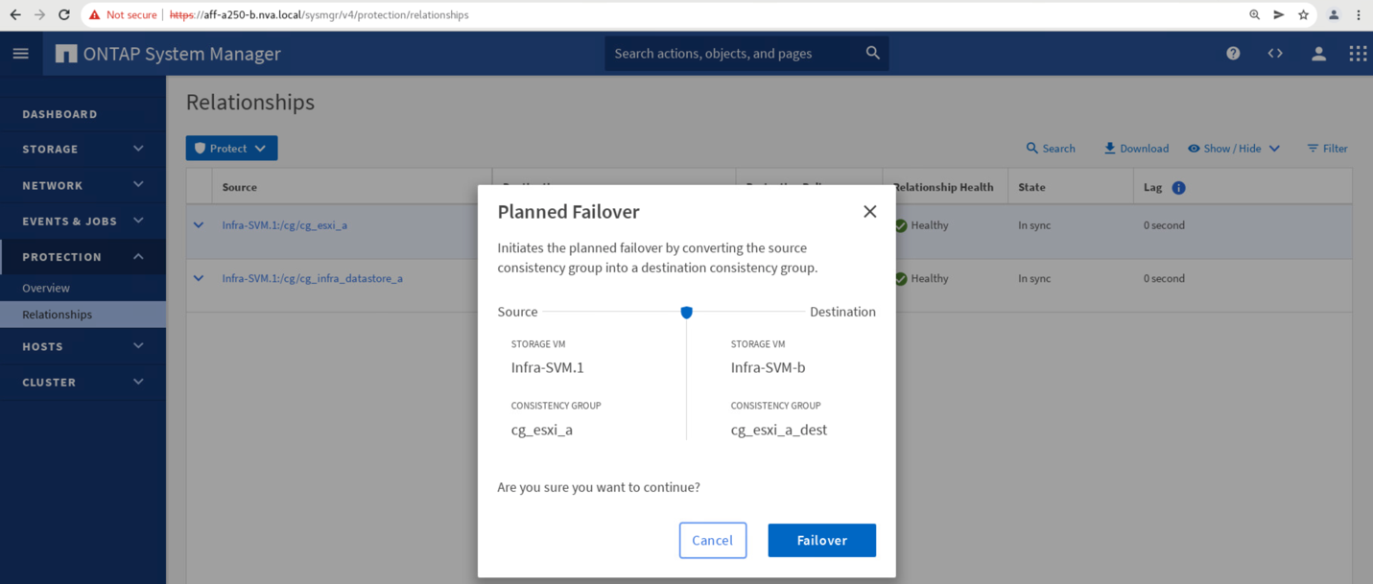
Task: Confirm with the Failover button
Action: coord(821,540)
